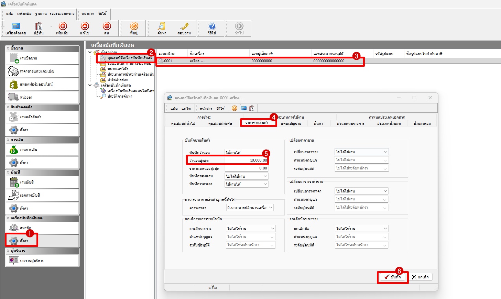The image size is (501, 299).
Task: Click the orange ฟื้นฟู refresh icon
Action: point(134,27)
